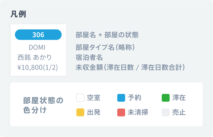Click the 部屋名 + 部屋の状態 description

pyautogui.click(x=107, y=35)
